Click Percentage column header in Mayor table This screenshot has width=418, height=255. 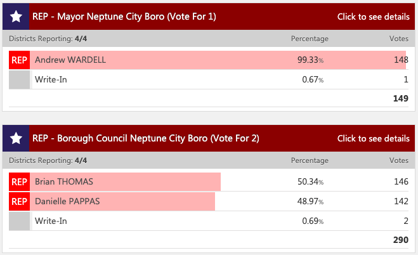(x=310, y=39)
